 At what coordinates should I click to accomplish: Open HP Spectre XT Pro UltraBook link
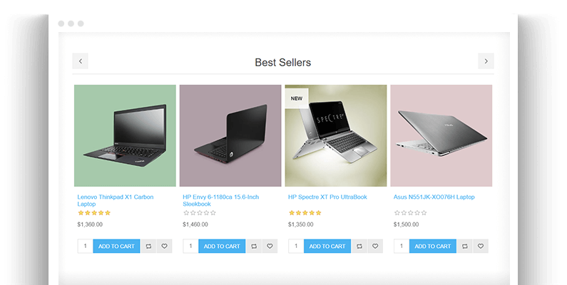[x=327, y=197]
